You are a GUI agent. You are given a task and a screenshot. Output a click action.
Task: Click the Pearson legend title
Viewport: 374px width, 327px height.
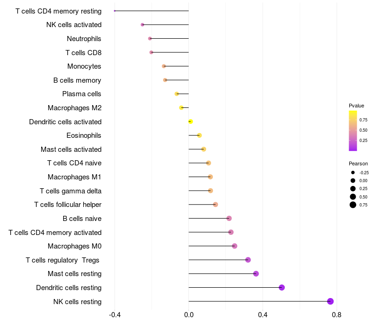358,164
